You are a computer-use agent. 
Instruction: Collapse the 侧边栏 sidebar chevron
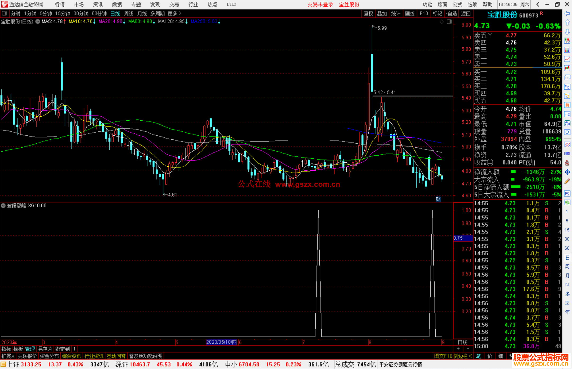pos(470,356)
